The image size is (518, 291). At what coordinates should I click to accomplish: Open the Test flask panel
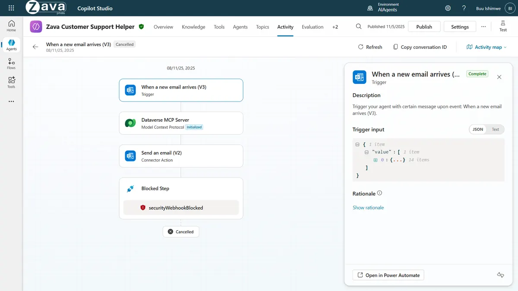(x=503, y=26)
